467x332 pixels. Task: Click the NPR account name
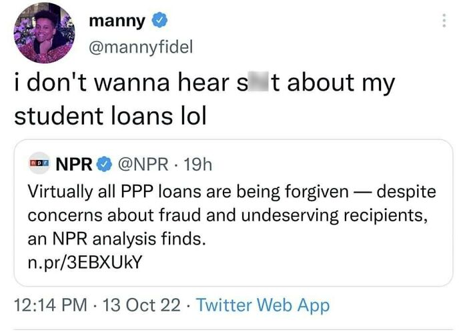click(72, 163)
